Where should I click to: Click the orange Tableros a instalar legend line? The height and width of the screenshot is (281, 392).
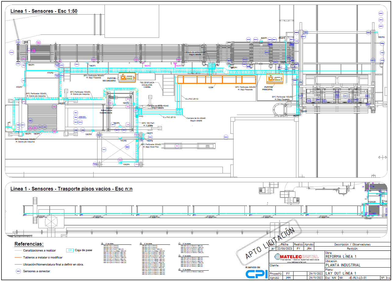(18, 258)
